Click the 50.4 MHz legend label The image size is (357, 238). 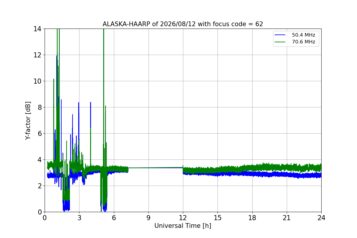(x=303, y=35)
